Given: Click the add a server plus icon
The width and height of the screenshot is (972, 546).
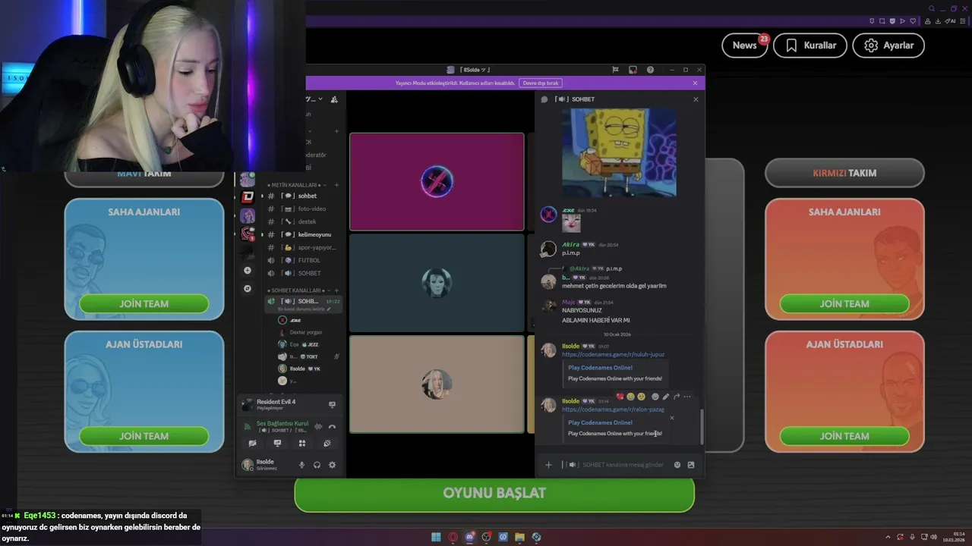Looking at the screenshot, I should point(248,271).
